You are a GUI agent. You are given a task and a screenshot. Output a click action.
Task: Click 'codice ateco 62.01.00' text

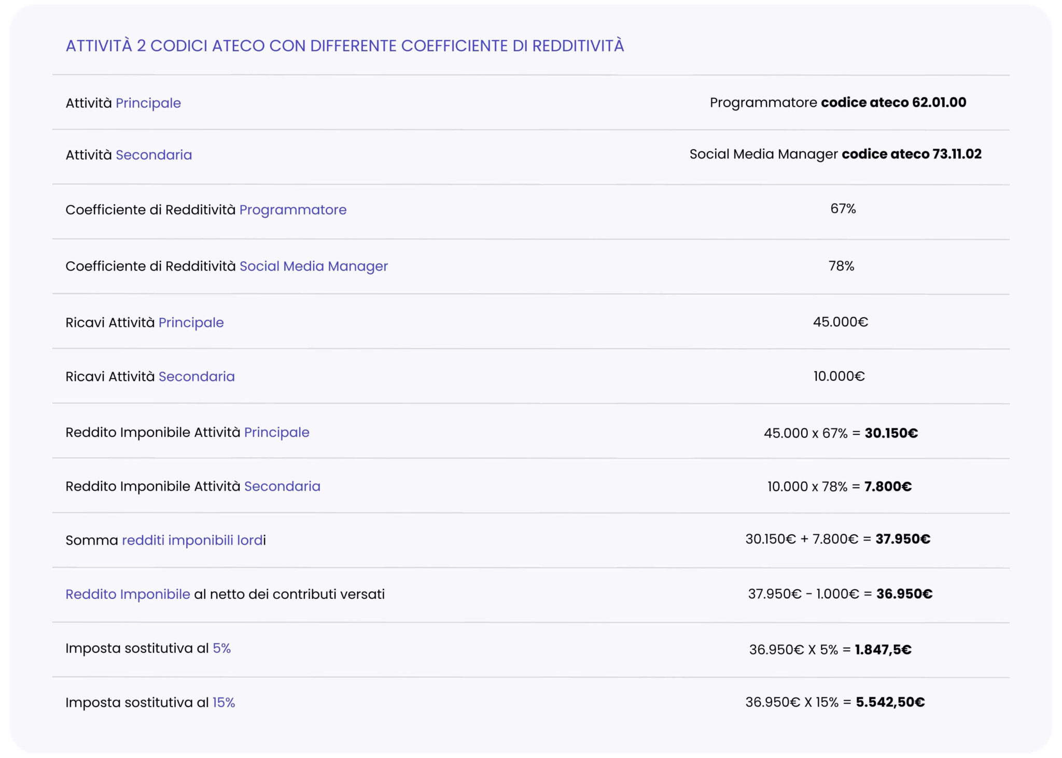[893, 103]
